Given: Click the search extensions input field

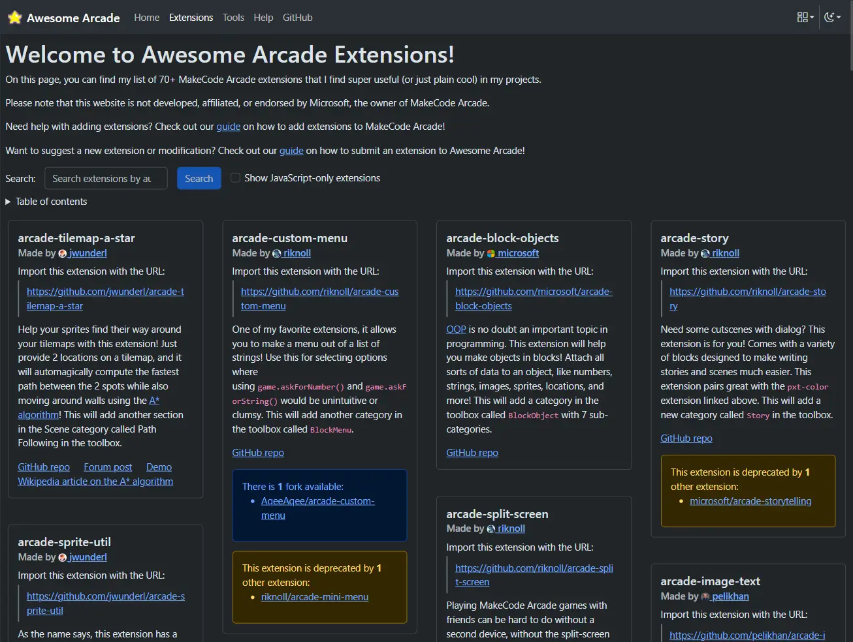Looking at the screenshot, I should [x=106, y=178].
